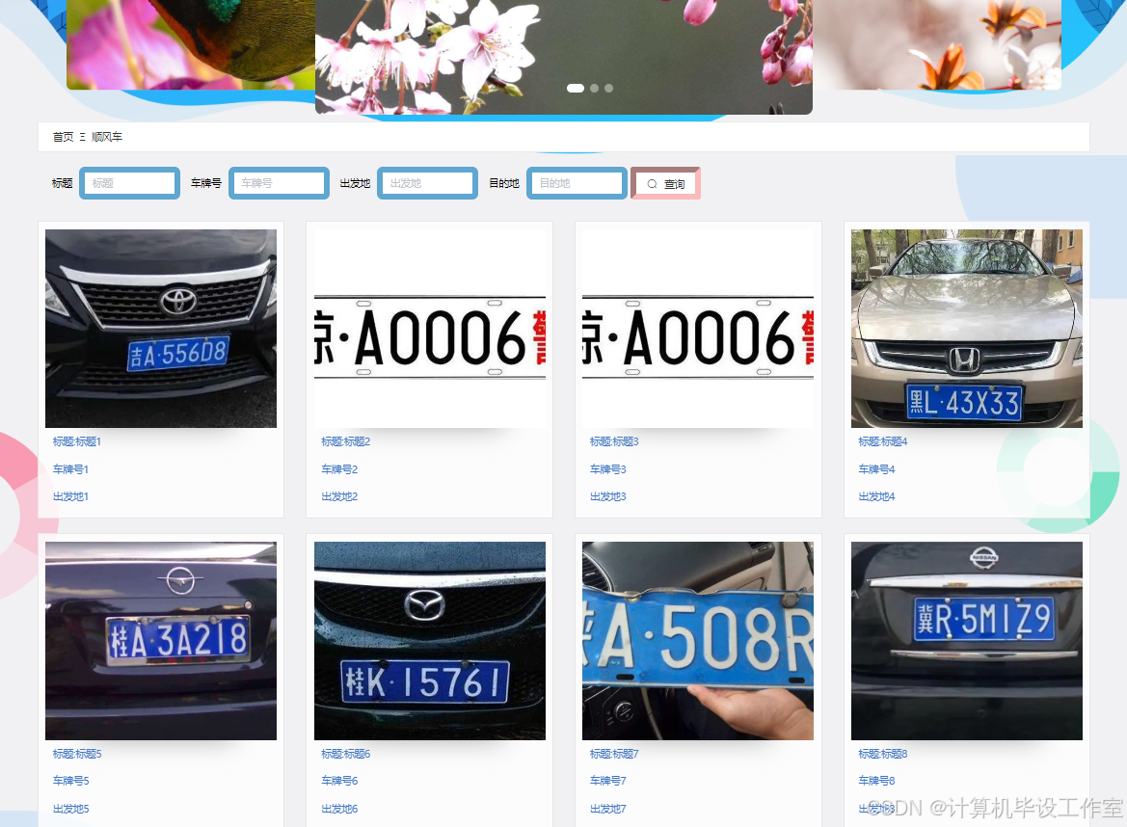This screenshot has height=827, width=1127.
Task: Open Toyota car photo with plate 吉A·556D8
Action: click(x=161, y=329)
